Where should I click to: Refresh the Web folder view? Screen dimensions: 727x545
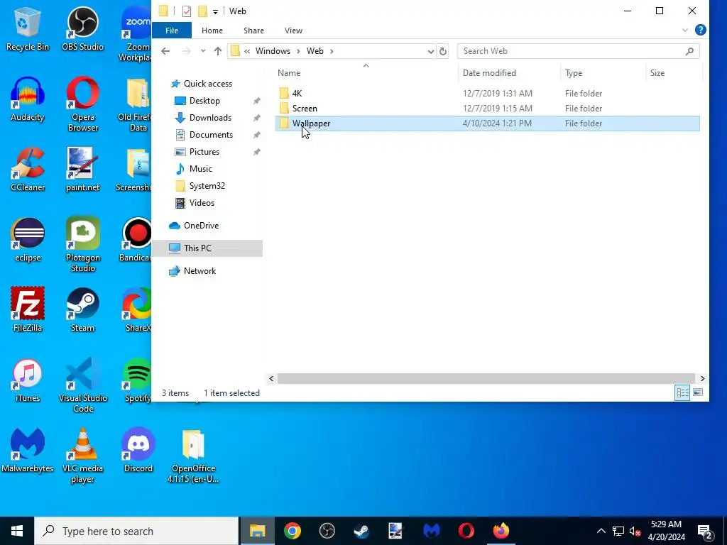pyautogui.click(x=443, y=51)
